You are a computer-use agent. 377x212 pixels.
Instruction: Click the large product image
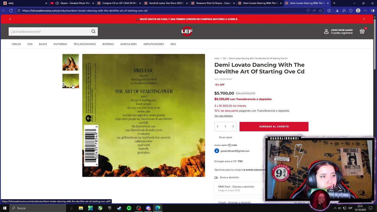[x=143, y=115]
